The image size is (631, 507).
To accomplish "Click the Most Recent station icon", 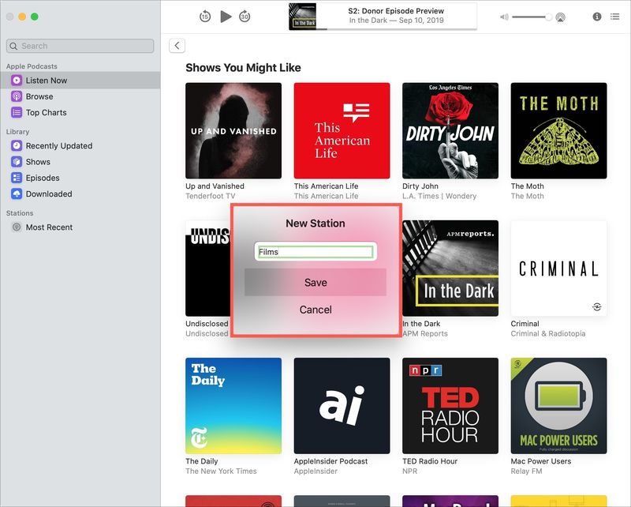I will coord(17,227).
